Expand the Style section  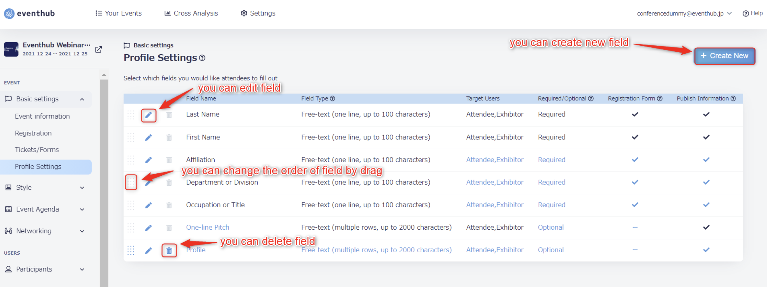pos(82,188)
